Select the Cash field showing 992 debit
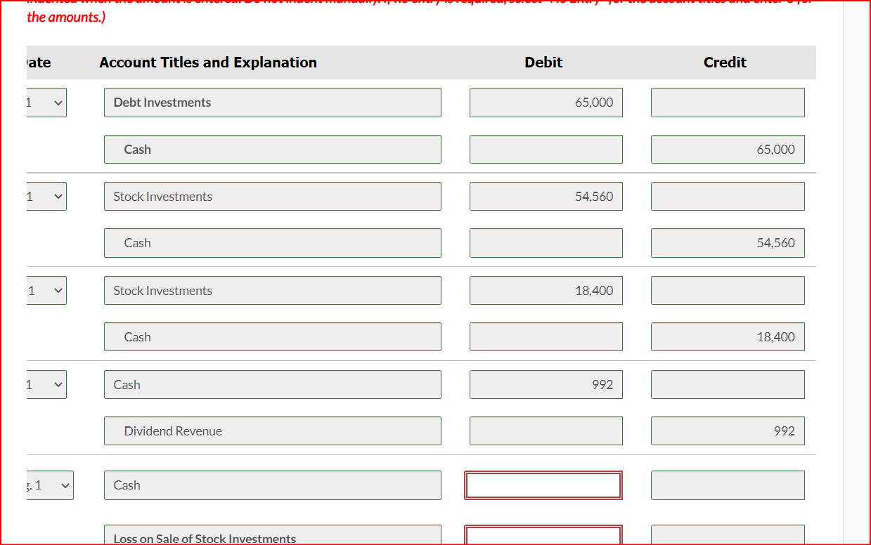 (273, 384)
